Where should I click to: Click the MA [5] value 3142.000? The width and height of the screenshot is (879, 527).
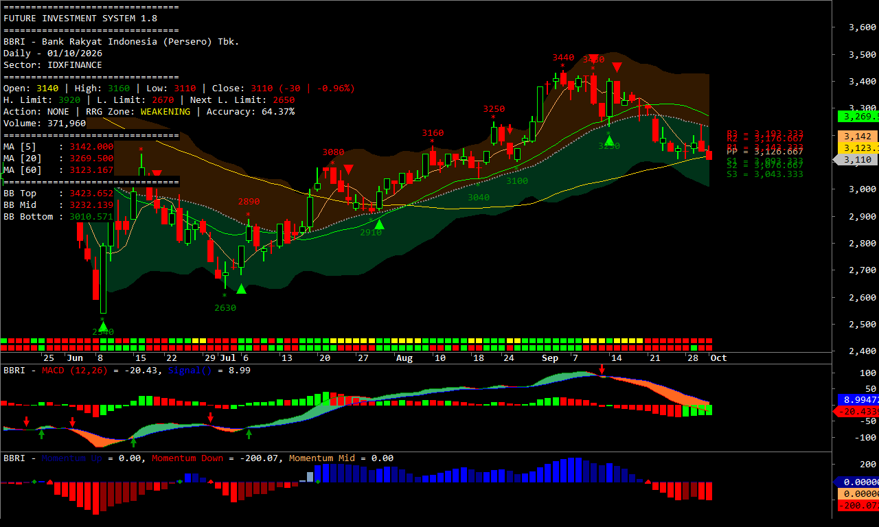pos(91,147)
